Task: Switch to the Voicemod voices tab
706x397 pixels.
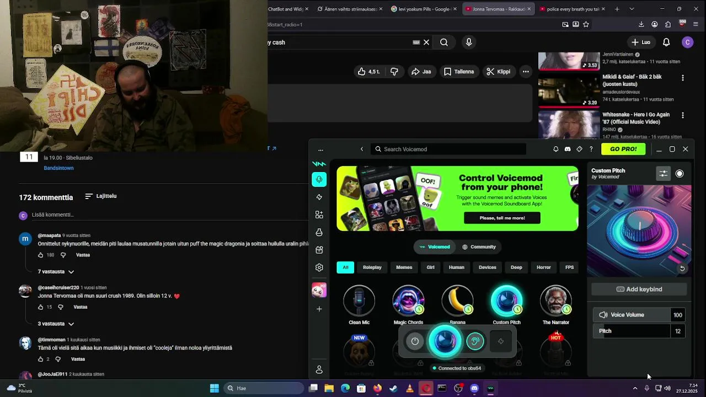Action: 435,246
